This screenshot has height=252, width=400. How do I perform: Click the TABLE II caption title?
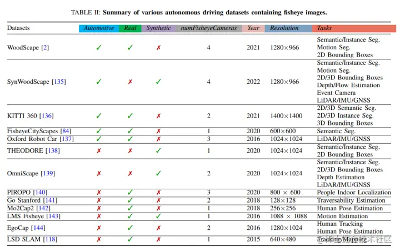pyautogui.click(x=199, y=12)
